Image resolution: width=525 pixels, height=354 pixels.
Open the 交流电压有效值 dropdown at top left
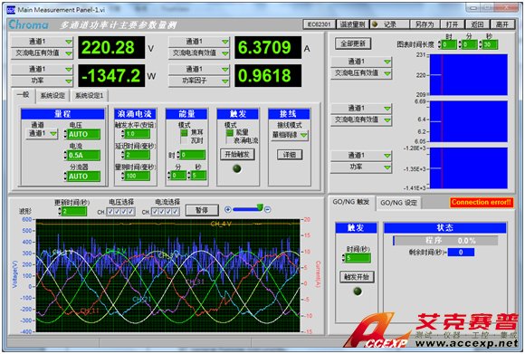point(42,53)
